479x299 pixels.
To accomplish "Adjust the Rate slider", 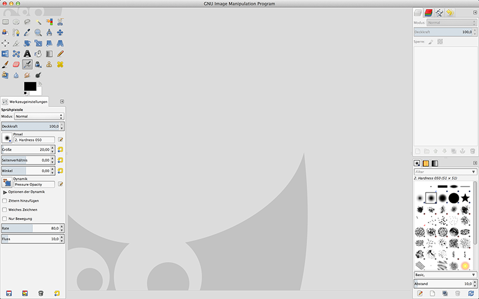I will point(33,228).
